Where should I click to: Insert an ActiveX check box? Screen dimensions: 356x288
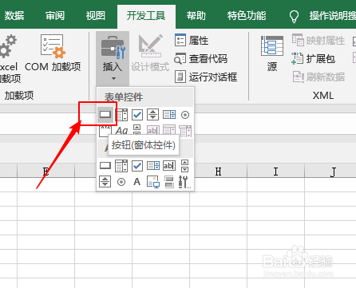pyautogui.click(x=137, y=166)
